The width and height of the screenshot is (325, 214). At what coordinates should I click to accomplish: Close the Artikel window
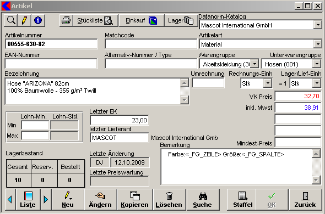[x=317, y=6]
